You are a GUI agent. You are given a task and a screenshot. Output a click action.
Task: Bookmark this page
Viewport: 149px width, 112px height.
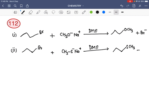tap(21, 6)
